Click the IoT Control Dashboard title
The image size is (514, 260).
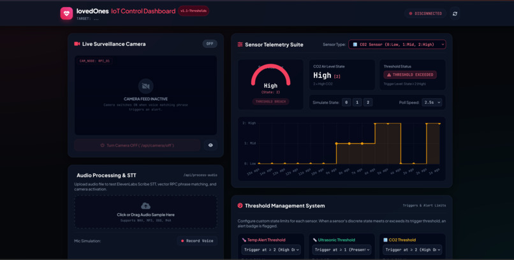pos(143,11)
